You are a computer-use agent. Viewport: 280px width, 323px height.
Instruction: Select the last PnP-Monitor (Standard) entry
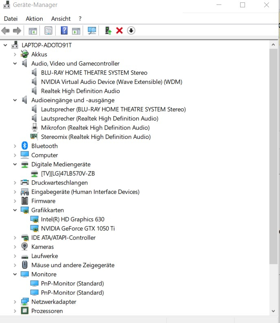(72, 292)
